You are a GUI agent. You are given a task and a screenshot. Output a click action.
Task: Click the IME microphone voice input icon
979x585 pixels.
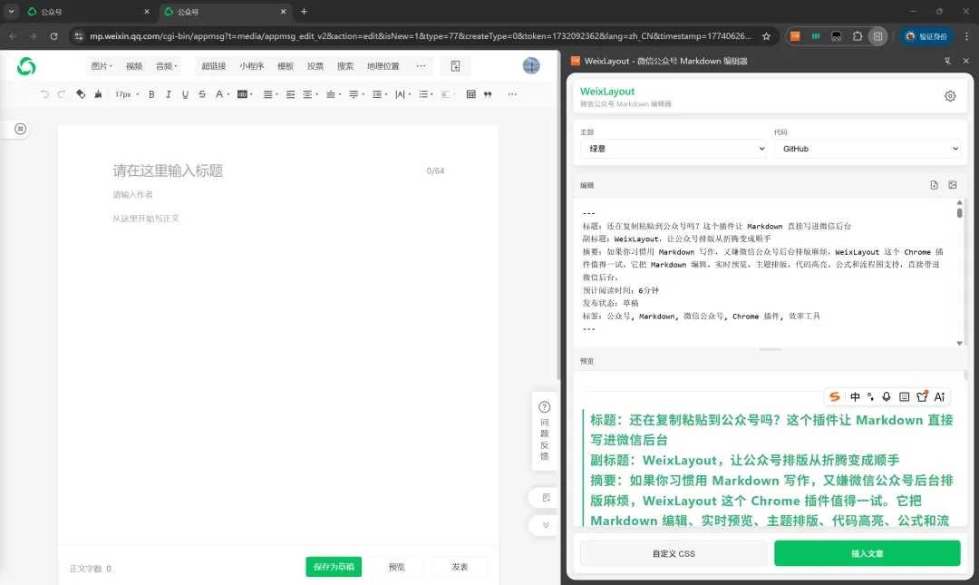(886, 397)
